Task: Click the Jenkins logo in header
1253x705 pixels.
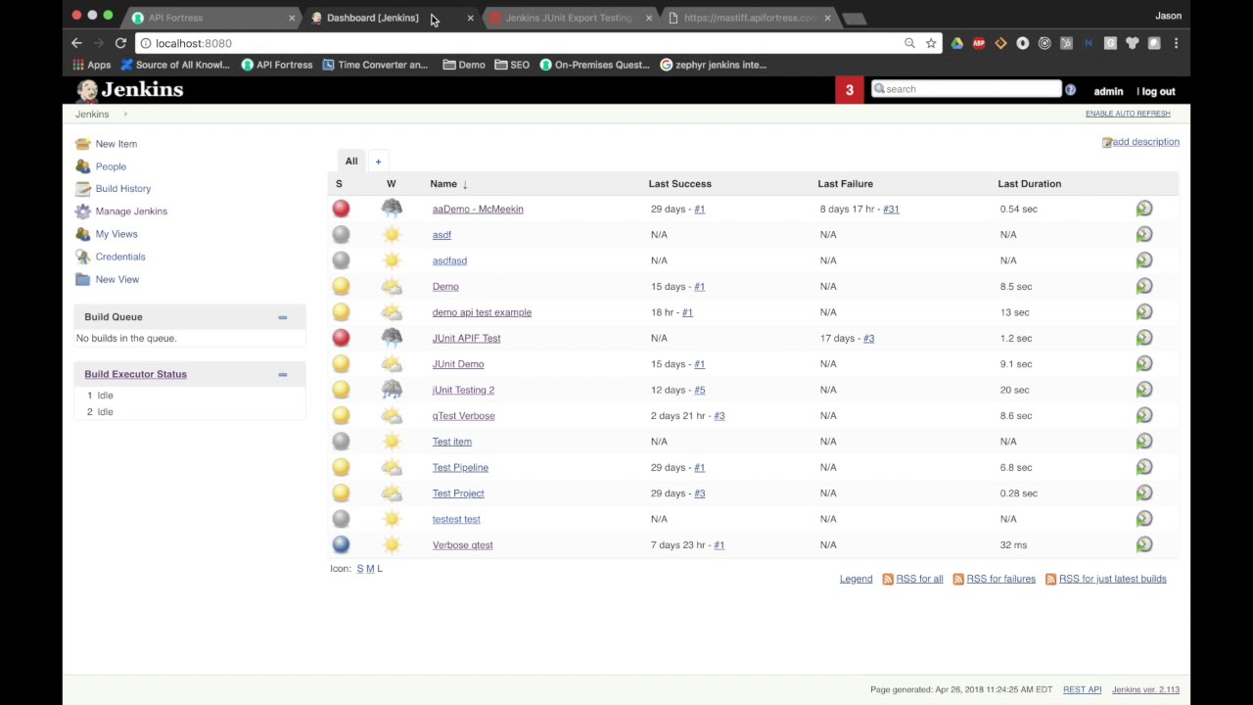Action: (x=130, y=90)
